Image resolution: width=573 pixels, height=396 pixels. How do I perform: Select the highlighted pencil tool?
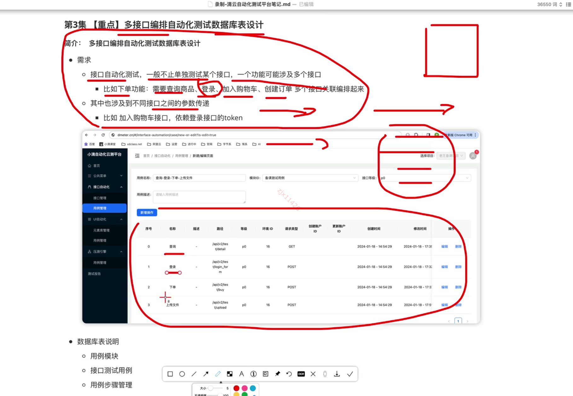(x=218, y=374)
